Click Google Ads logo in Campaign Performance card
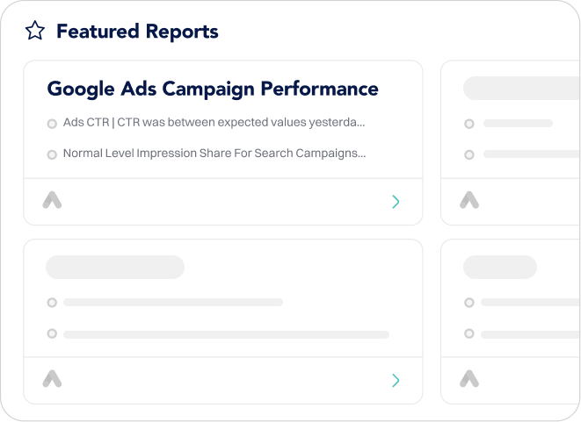 click(x=52, y=200)
